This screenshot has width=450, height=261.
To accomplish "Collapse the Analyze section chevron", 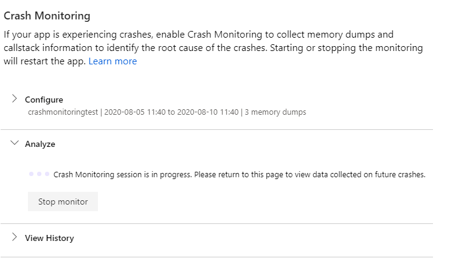I will 15,143.
